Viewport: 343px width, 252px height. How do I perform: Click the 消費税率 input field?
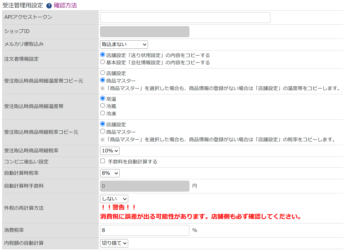point(144,230)
